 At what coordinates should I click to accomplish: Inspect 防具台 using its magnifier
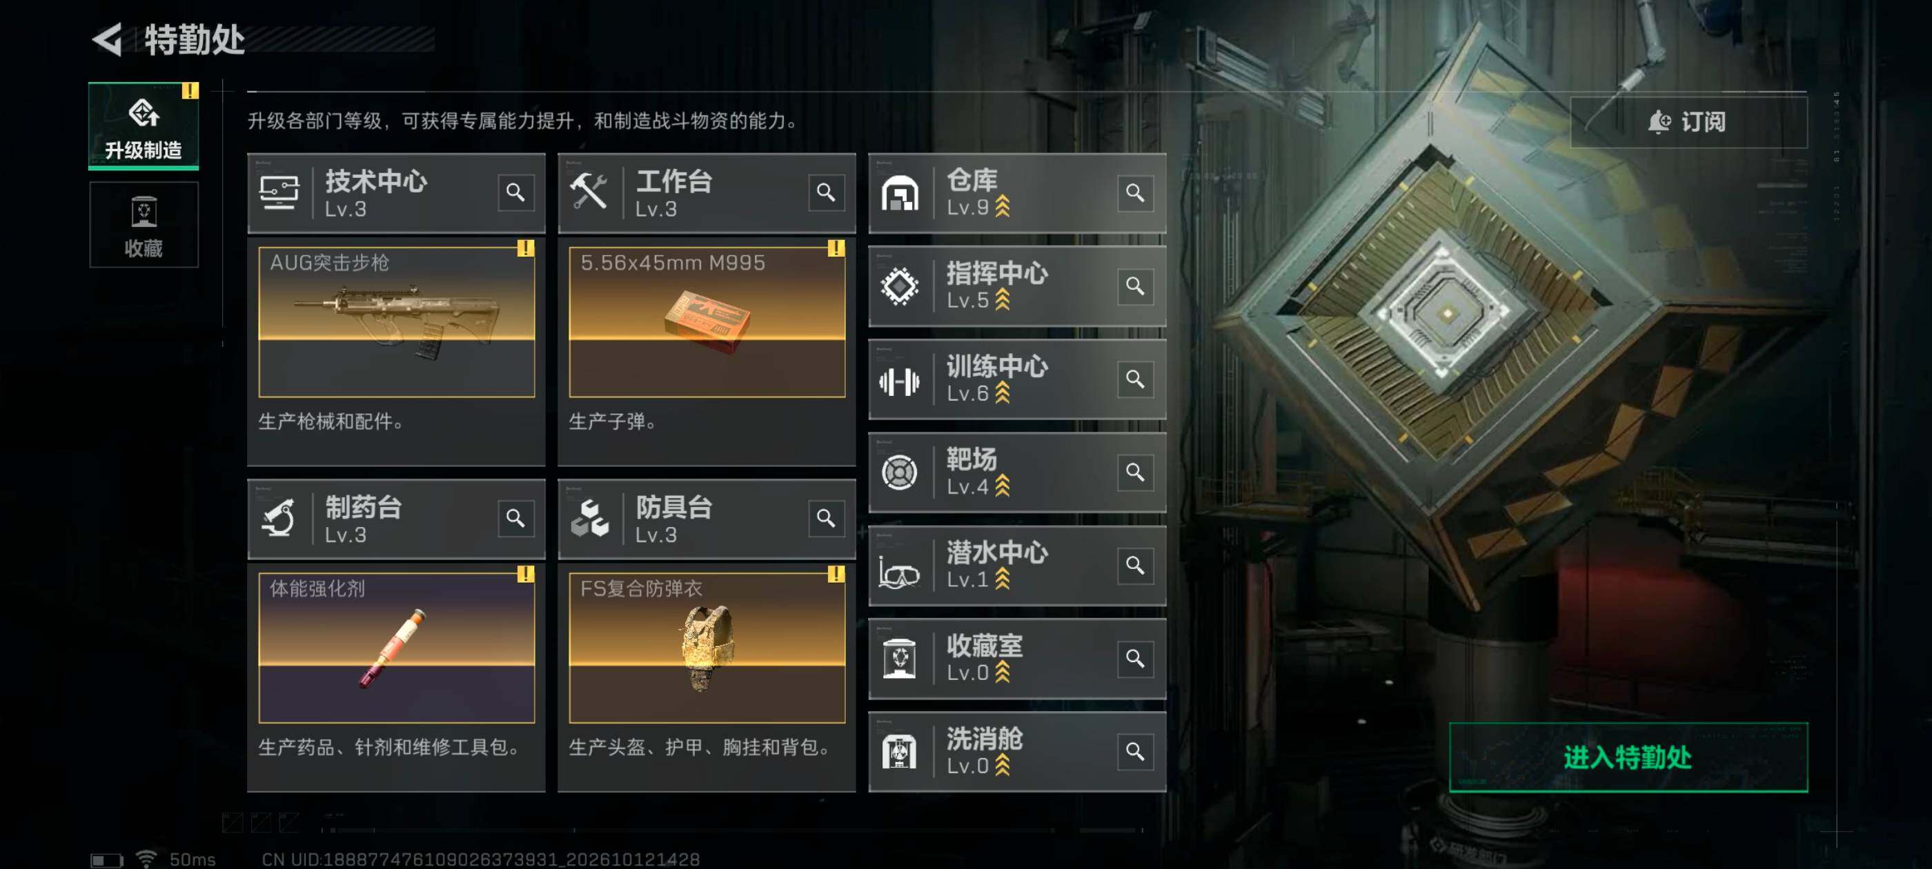click(x=826, y=518)
